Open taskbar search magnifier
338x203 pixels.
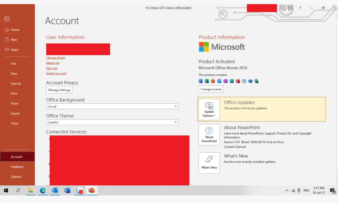18,191
